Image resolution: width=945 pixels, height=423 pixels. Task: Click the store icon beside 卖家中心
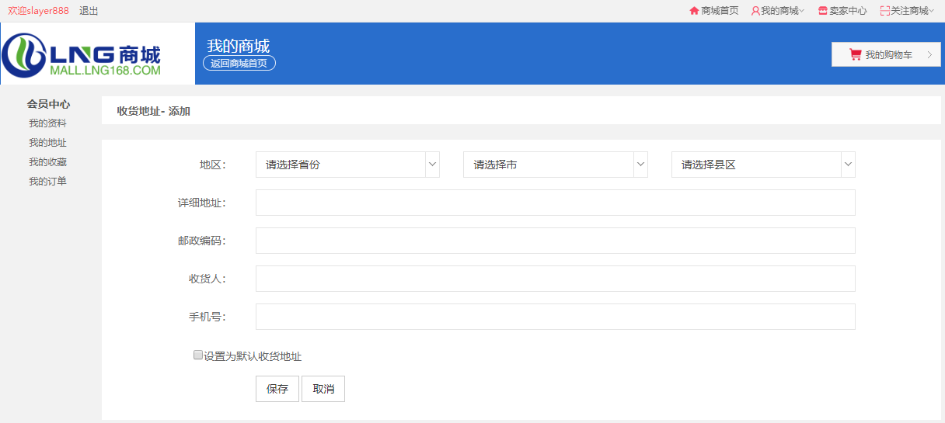823,11
